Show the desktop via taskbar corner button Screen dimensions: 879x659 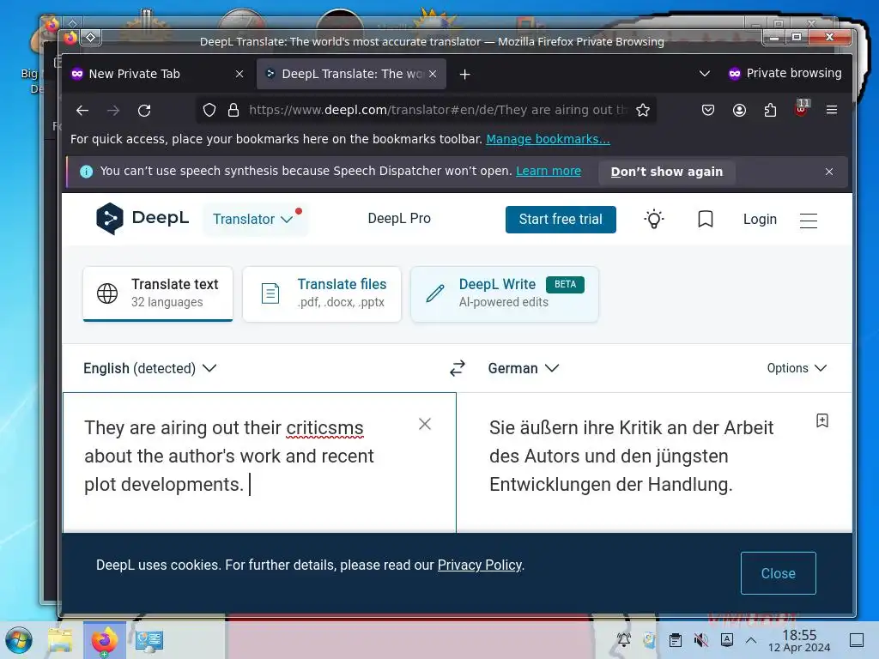pos(857,640)
